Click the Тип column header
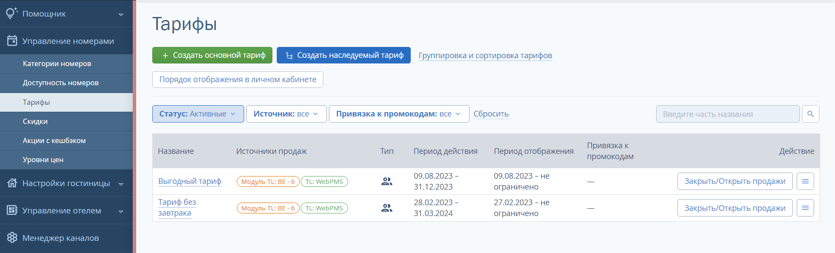Viewport: 835px width, 253px height. 387,151
